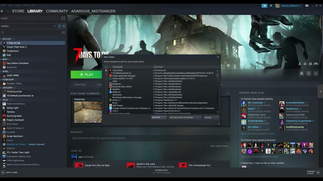The image size is (323, 181).
Task: Click the back navigation arrow
Action: click(2, 11)
